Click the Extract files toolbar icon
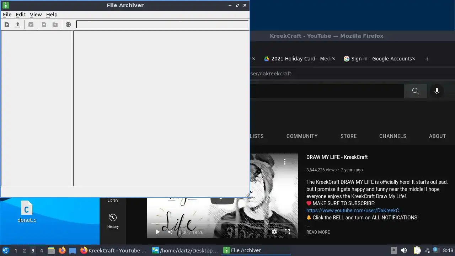This screenshot has height=256, width=455. click(x=31, y=25)
